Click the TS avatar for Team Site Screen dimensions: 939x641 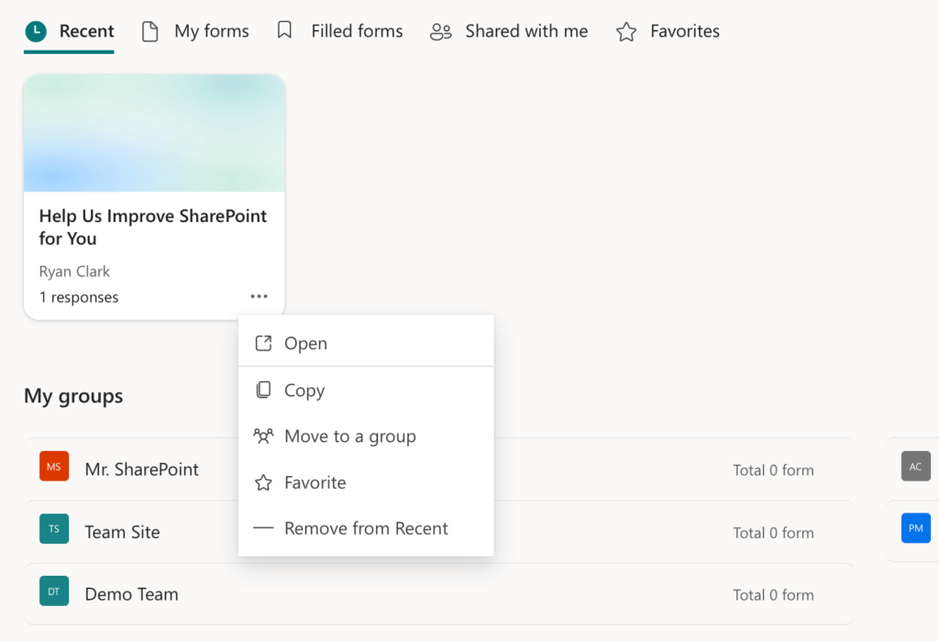pos(54,529)
